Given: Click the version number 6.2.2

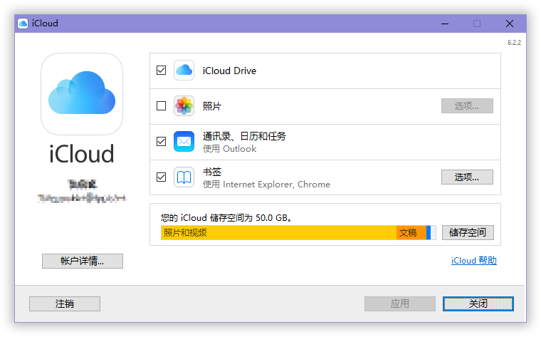Looking at the screenshot, I should tap(514, 43).
